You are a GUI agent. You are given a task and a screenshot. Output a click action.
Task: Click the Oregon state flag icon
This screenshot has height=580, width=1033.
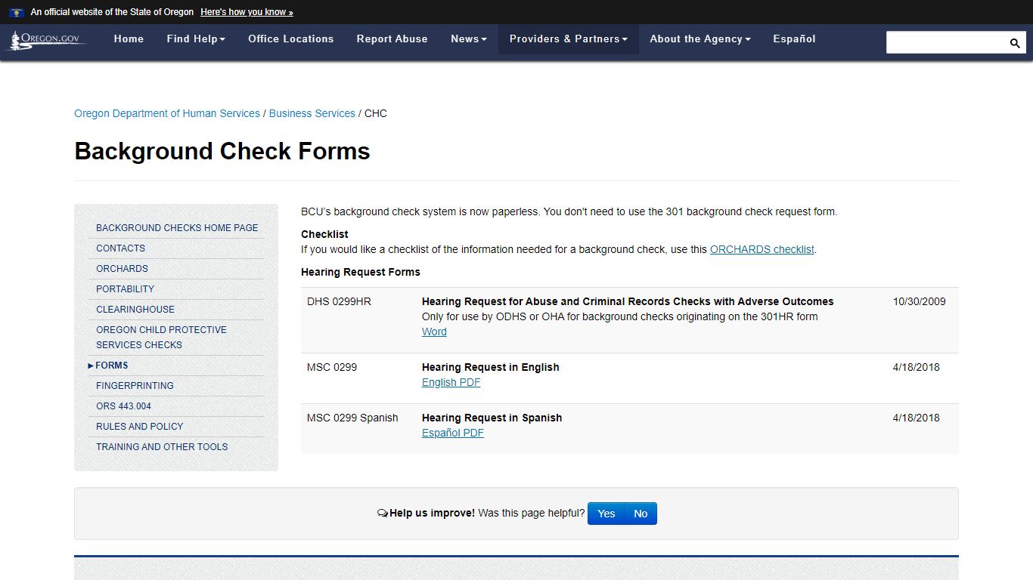[17, 12]
